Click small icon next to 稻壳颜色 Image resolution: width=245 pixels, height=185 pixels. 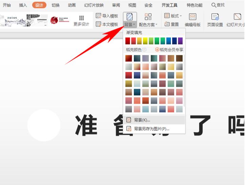point(144,50)
